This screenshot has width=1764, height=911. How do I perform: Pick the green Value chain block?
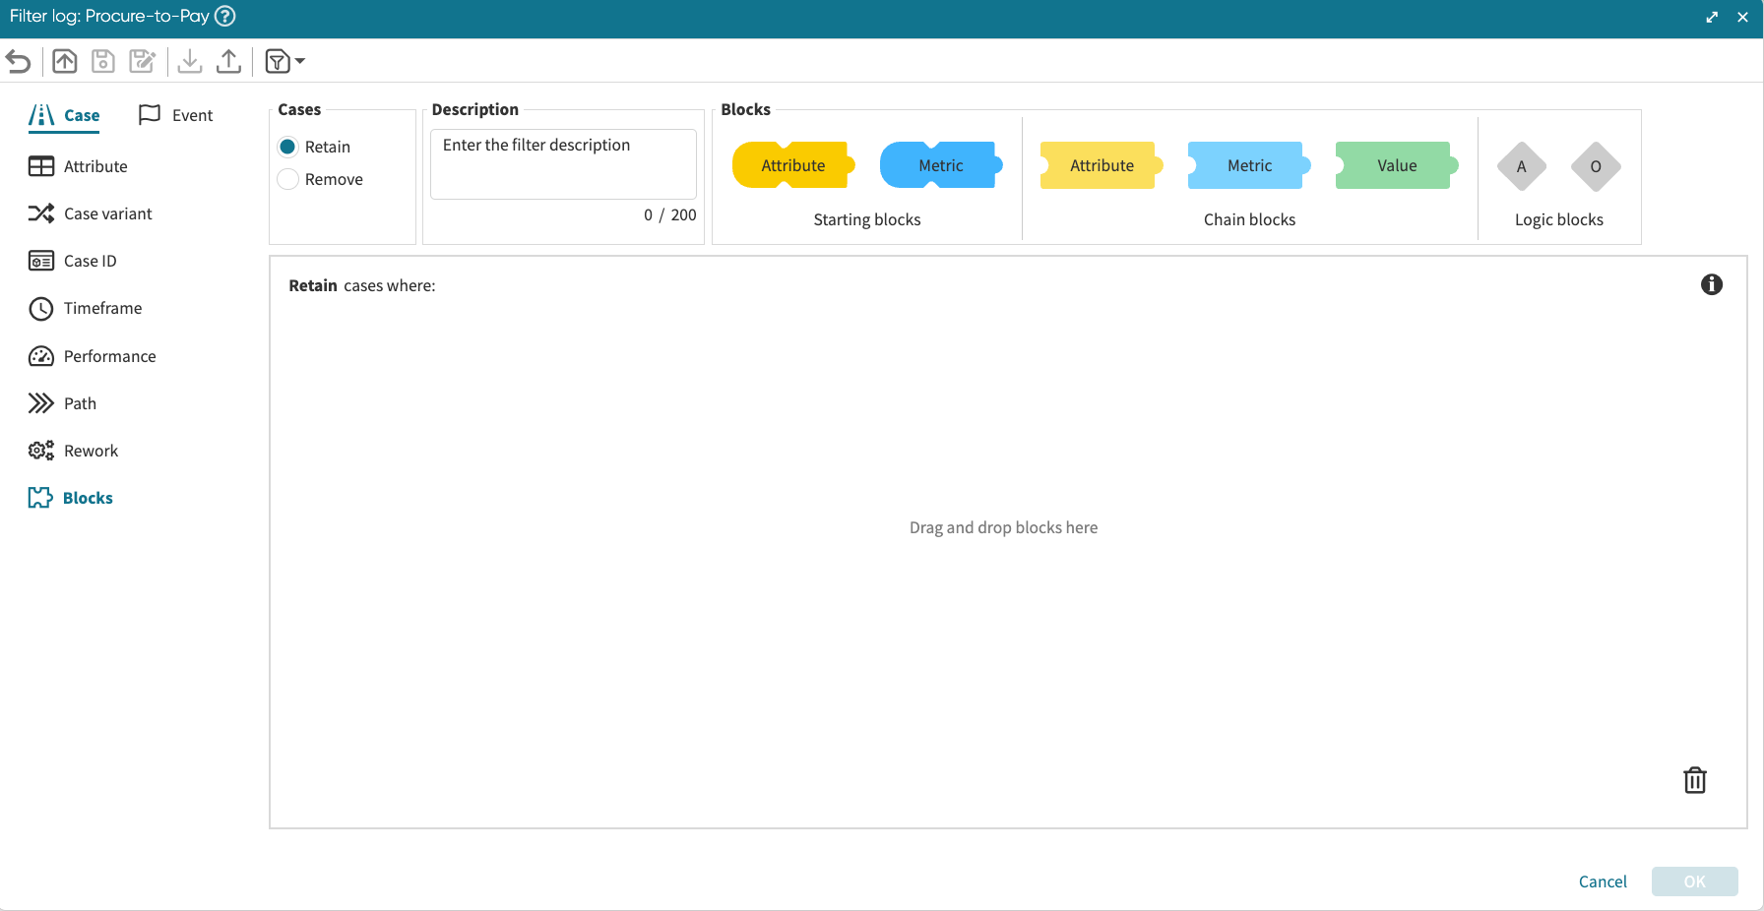pyautogui.click(x=1396, y=165)
